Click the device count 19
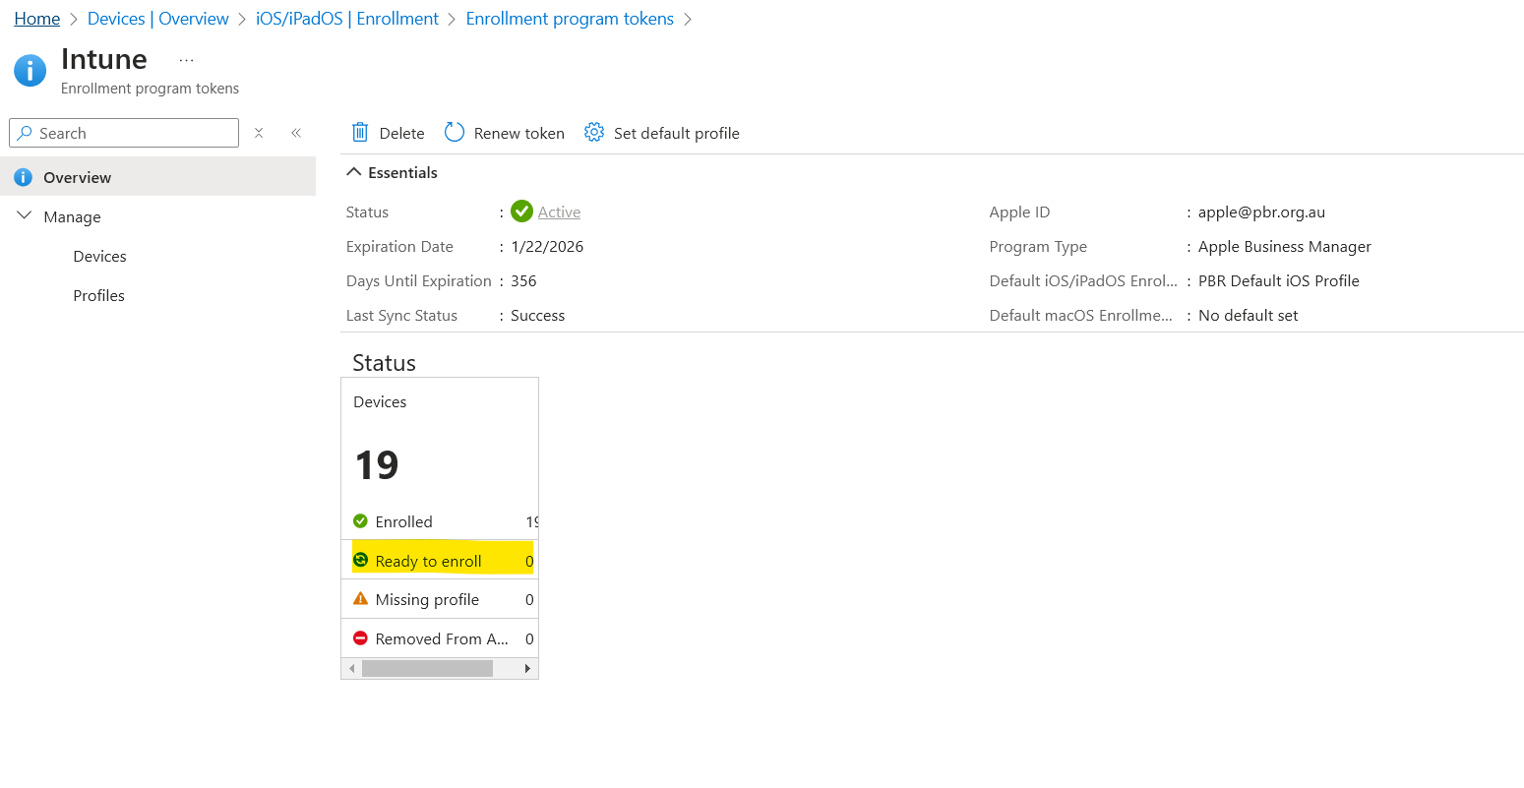Viewport: 1524px width, 788px height. (x=377, y=464)
